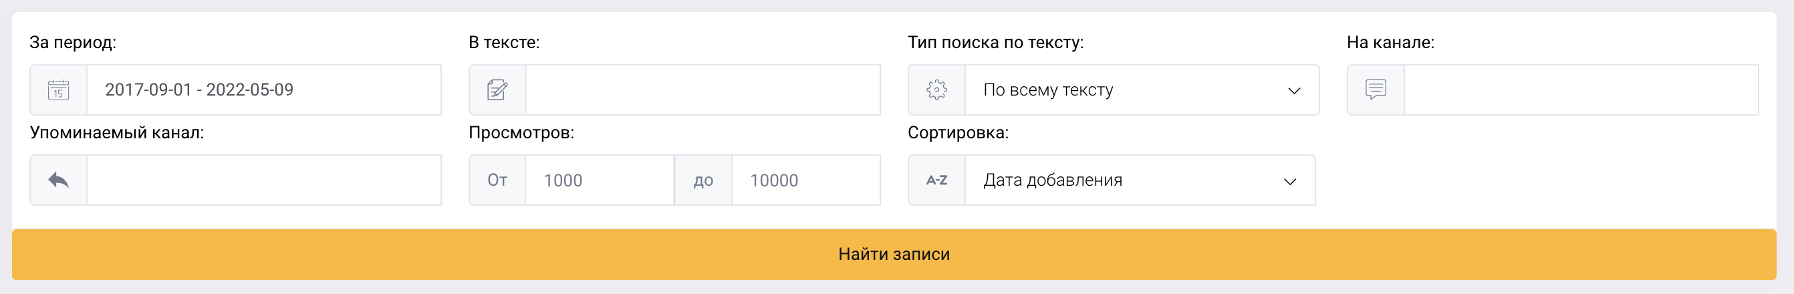This screenshot has height=294, width=1794.
Task: Select the minimum views field showing 1000
Action: point(599,180)
